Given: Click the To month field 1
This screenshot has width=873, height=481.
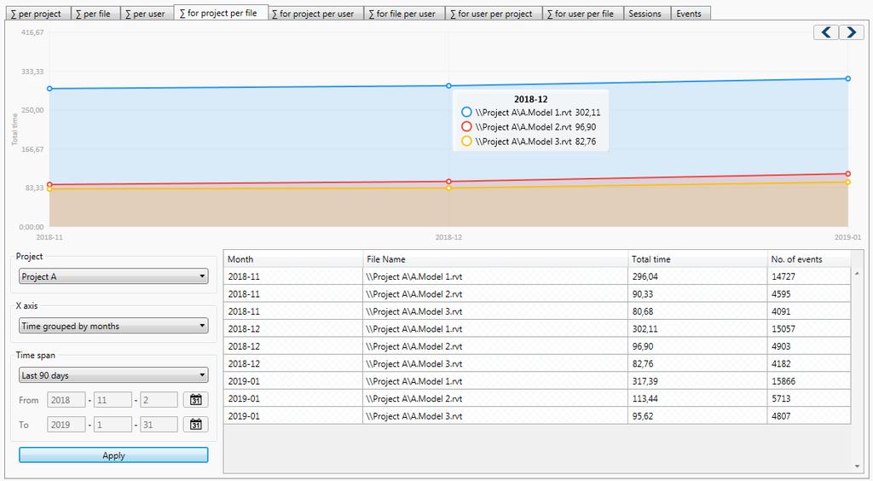Looking at the screenshot, I should coord(113,424).
